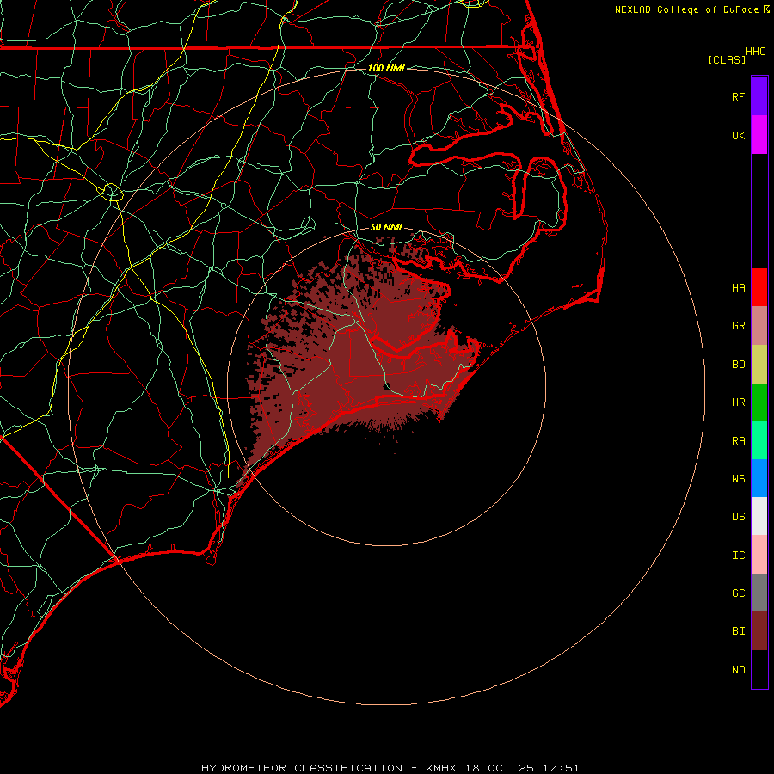Click the UK magenta legend swatch
The image size is (774, 774).
tap(759, 135)
